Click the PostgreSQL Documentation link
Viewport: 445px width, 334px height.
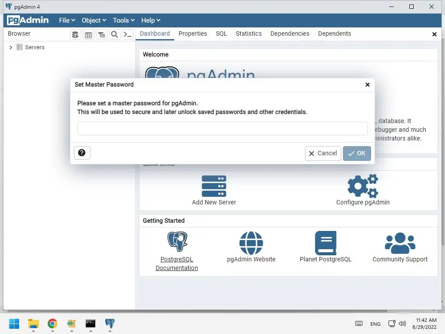[x=177, y=264]
